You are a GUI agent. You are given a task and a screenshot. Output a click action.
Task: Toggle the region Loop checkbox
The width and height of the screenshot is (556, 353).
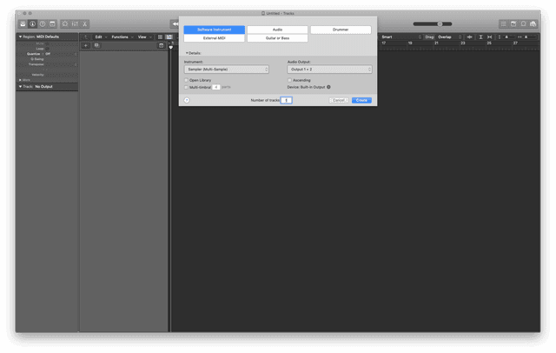click(47, 49)
